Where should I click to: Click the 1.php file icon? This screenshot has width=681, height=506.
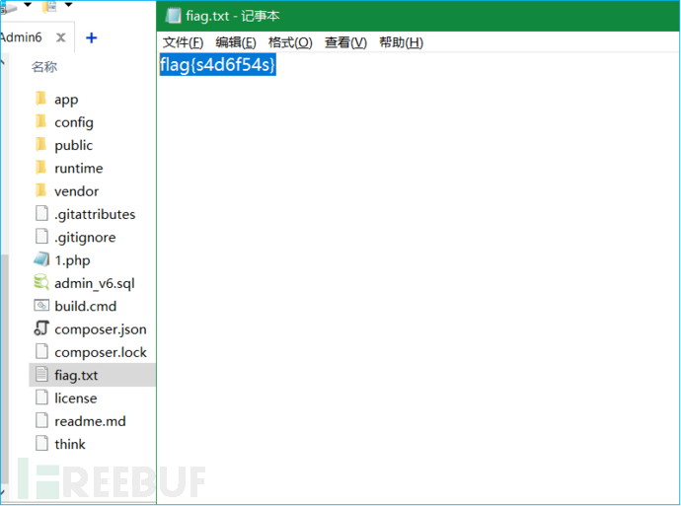[41, 259]
